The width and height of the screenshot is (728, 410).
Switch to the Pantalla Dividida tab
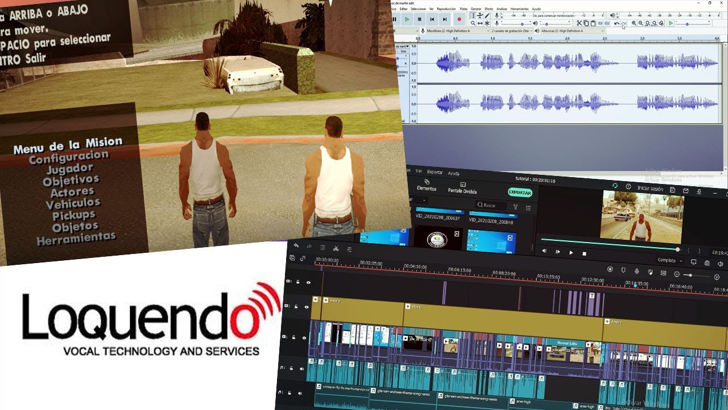(462, 188)
